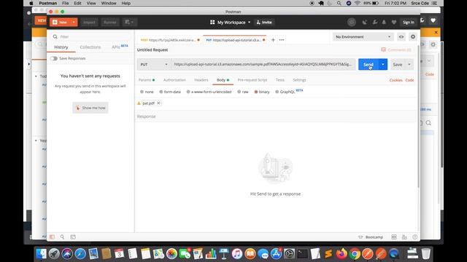Click the warning icon beside pat.pdf
The height and width of the screenshot is (262, 467).
pos(139,103)
